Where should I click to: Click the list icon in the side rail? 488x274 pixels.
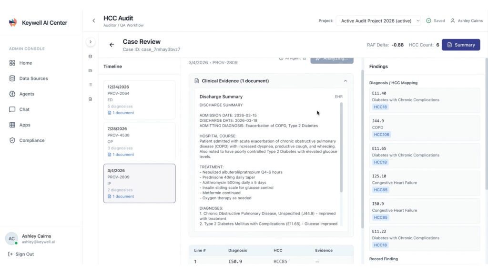click(x=91, y=85)
